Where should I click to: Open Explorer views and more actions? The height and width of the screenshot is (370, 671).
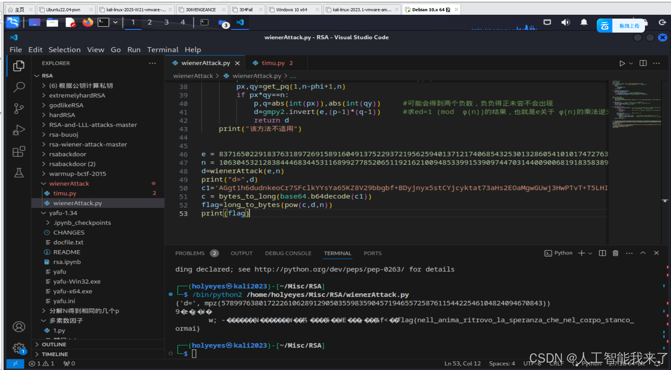tap(152, 63)
